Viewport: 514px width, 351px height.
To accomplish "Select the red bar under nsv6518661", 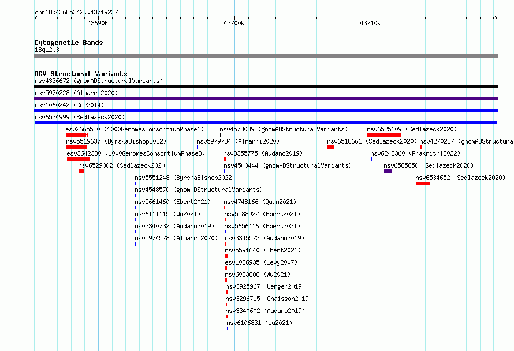I will coord(330,147).
